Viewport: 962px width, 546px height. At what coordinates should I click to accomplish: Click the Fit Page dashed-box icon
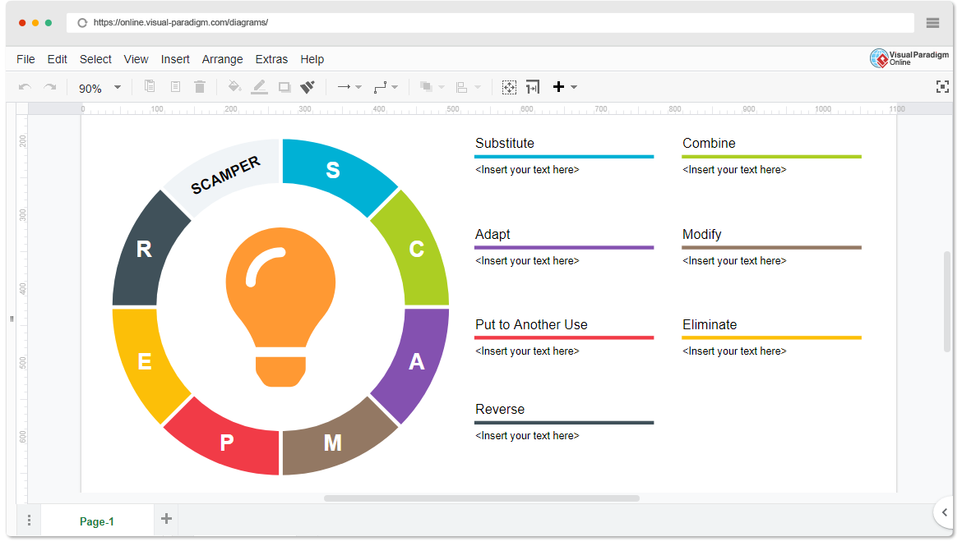click(x=509, y=87)
